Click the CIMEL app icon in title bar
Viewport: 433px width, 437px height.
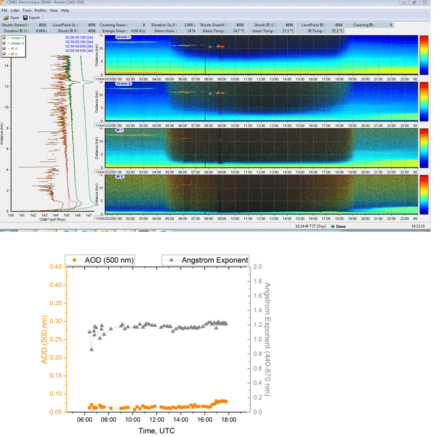pyautogui.click(x=3, y=3)
